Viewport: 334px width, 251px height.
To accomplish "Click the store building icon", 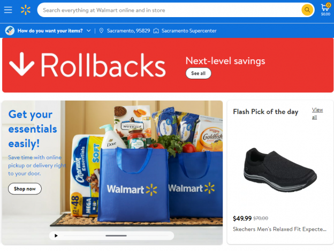I will pos(156,31).
